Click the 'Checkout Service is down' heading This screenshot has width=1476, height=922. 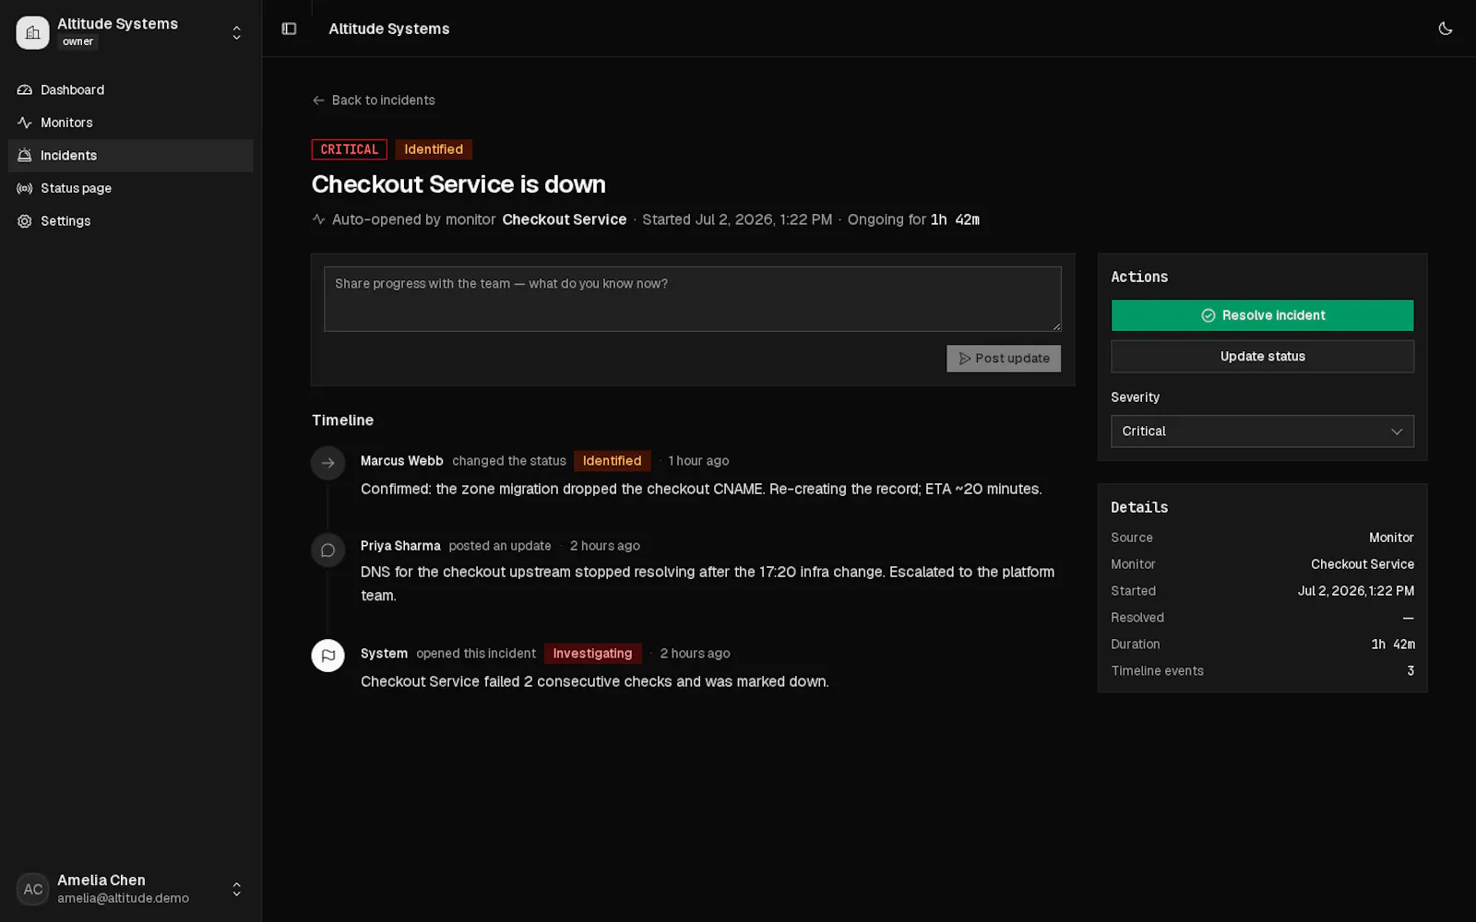tap(458, 184)
